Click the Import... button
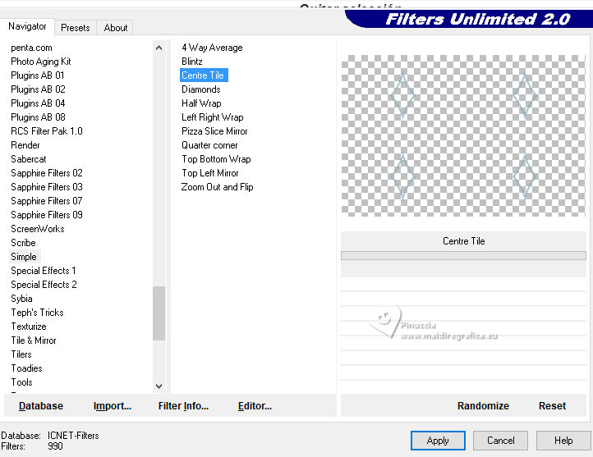This screenshot has height=457, width=593. click(113, 406)
